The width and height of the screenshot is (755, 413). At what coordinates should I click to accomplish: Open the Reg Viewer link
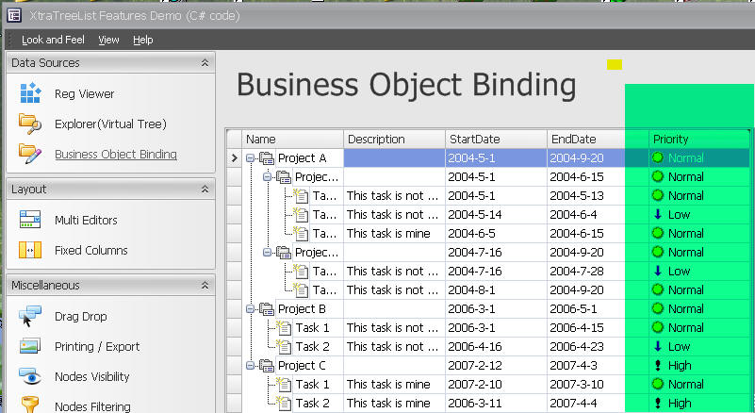[84, 94]
